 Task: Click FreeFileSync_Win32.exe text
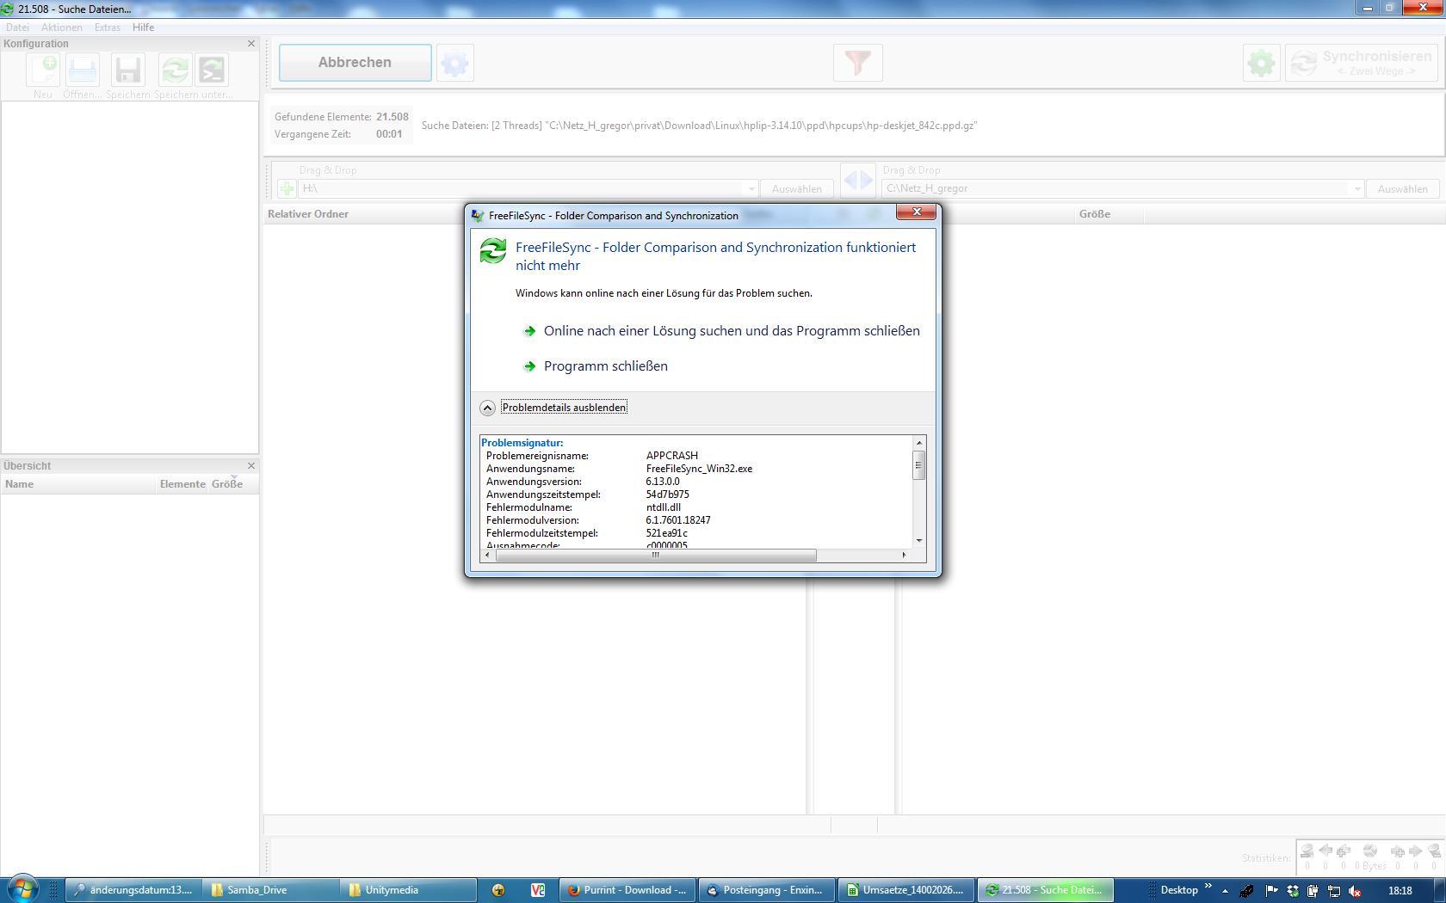point(699,469)
